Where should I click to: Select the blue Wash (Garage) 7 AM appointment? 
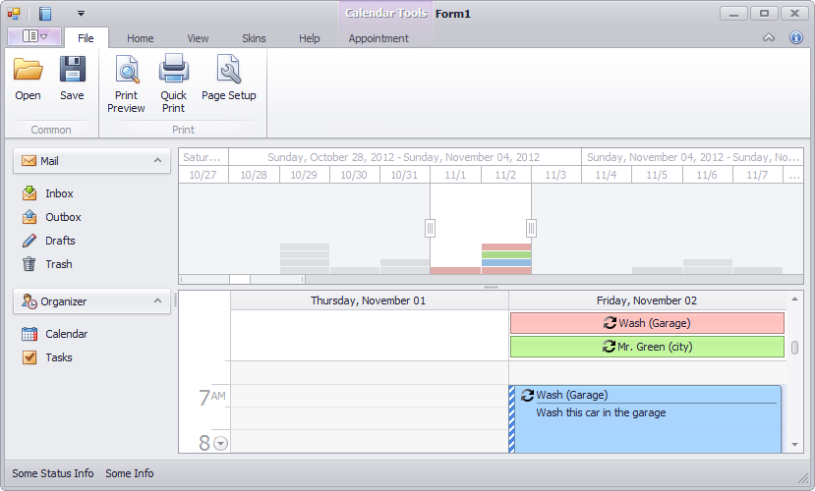coord(645,419)
